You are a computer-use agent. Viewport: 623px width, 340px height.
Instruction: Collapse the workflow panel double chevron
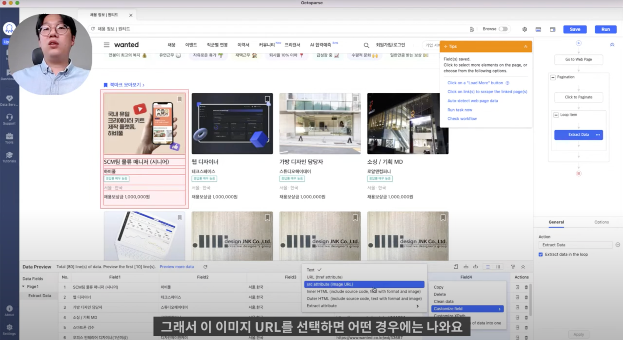(x=612, y=45)
